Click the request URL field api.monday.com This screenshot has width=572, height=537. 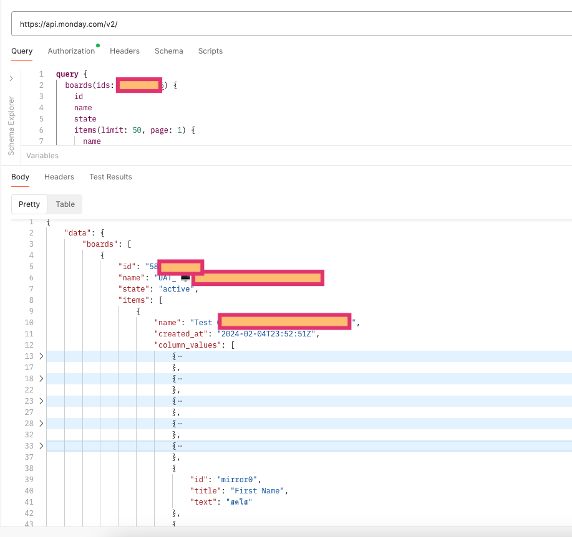tap(292, 24)
